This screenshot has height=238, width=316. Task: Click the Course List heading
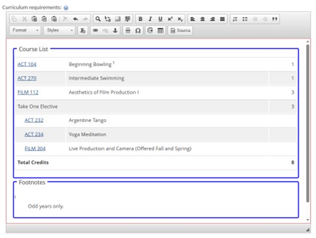point(33,49)
